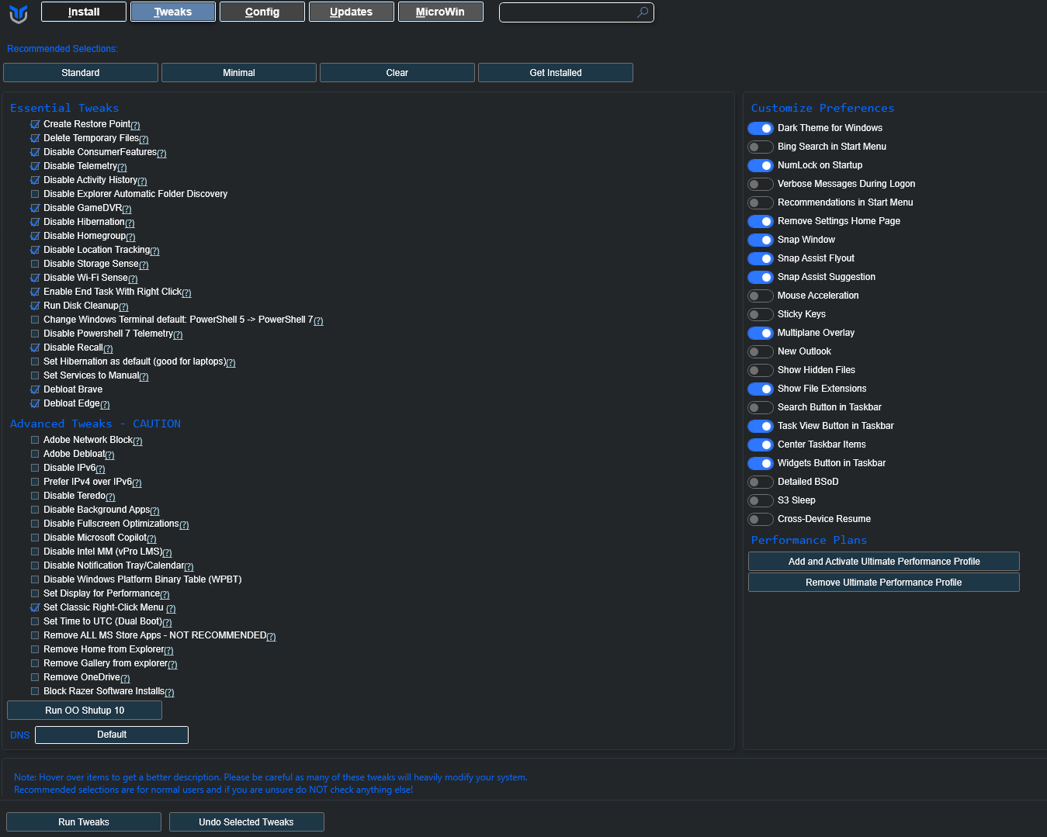Turn on Recommendations in Start Menu toggle

pos(761,202)
